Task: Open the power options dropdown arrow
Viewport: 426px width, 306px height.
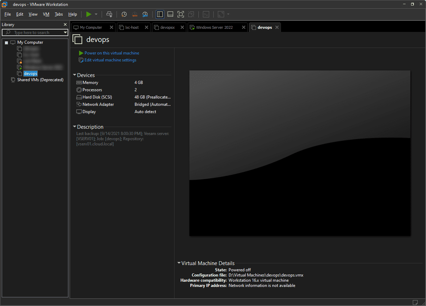Action: pos(96,14)
